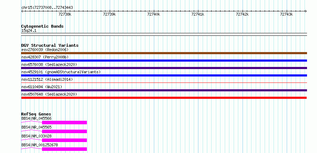Open the BBS4|NM_001252678 transcript label
Viewport: 317px width, 153px height.
[x=40, y=145]
